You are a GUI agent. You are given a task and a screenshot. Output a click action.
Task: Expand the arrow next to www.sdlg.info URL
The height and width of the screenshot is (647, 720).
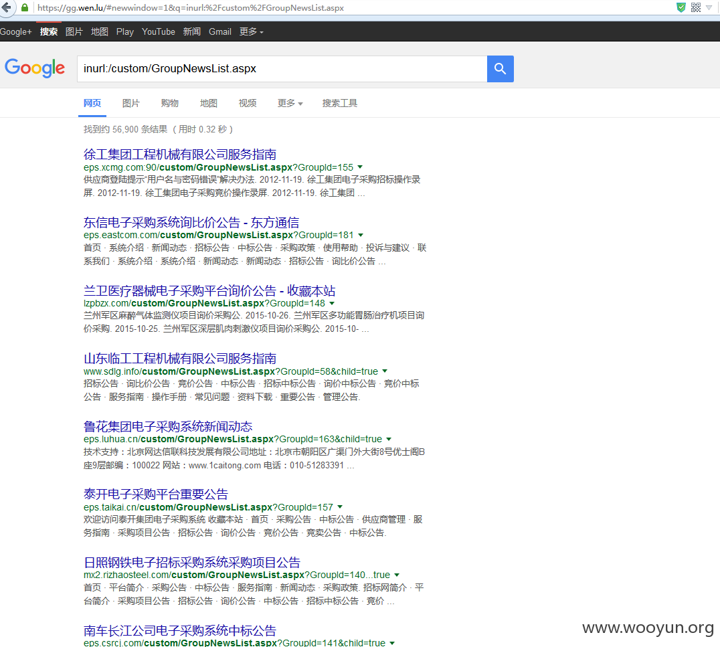pyautogui.click(x=385, y=371)
